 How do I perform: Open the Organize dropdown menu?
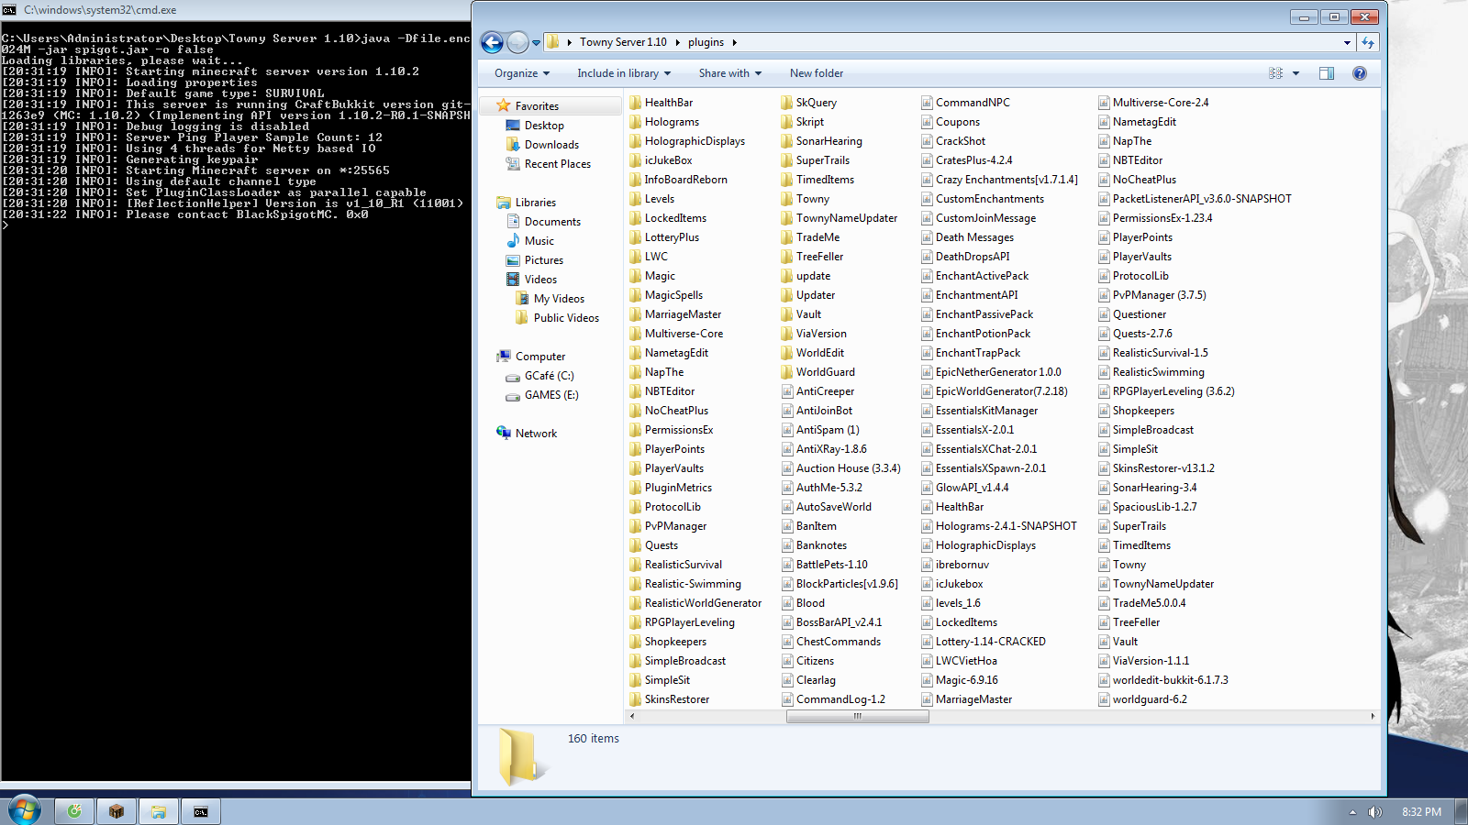pos(522,73)
